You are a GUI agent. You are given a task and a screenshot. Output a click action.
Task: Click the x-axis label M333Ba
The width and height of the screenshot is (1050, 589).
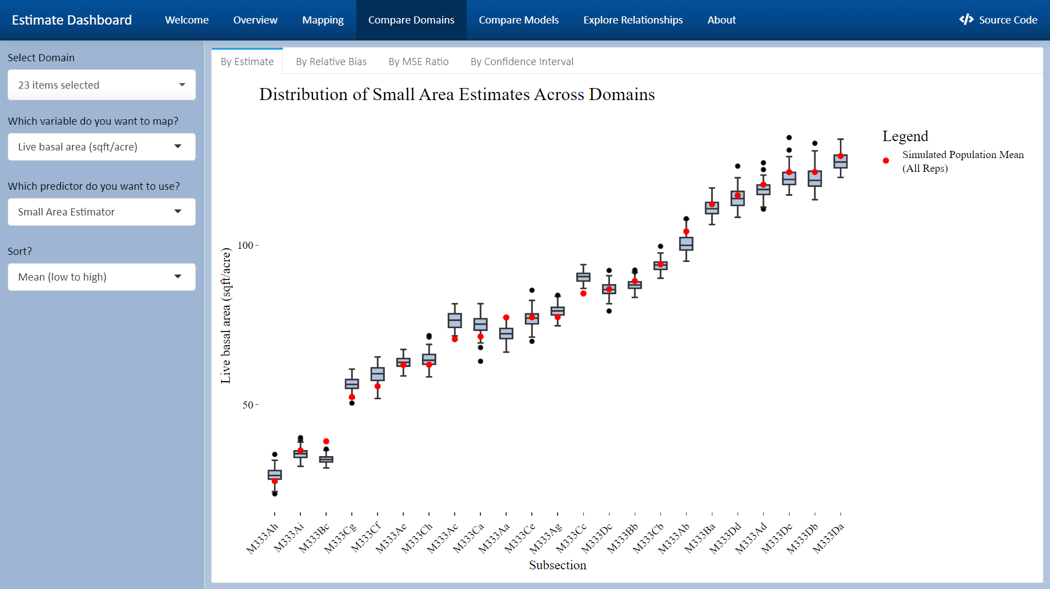700,539
